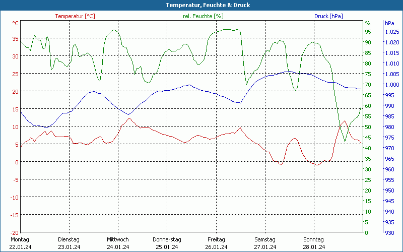This screenshot has height=252, width=403.
Task: Click the blue pressure axis value "1.010"
Action: point(392,64)
